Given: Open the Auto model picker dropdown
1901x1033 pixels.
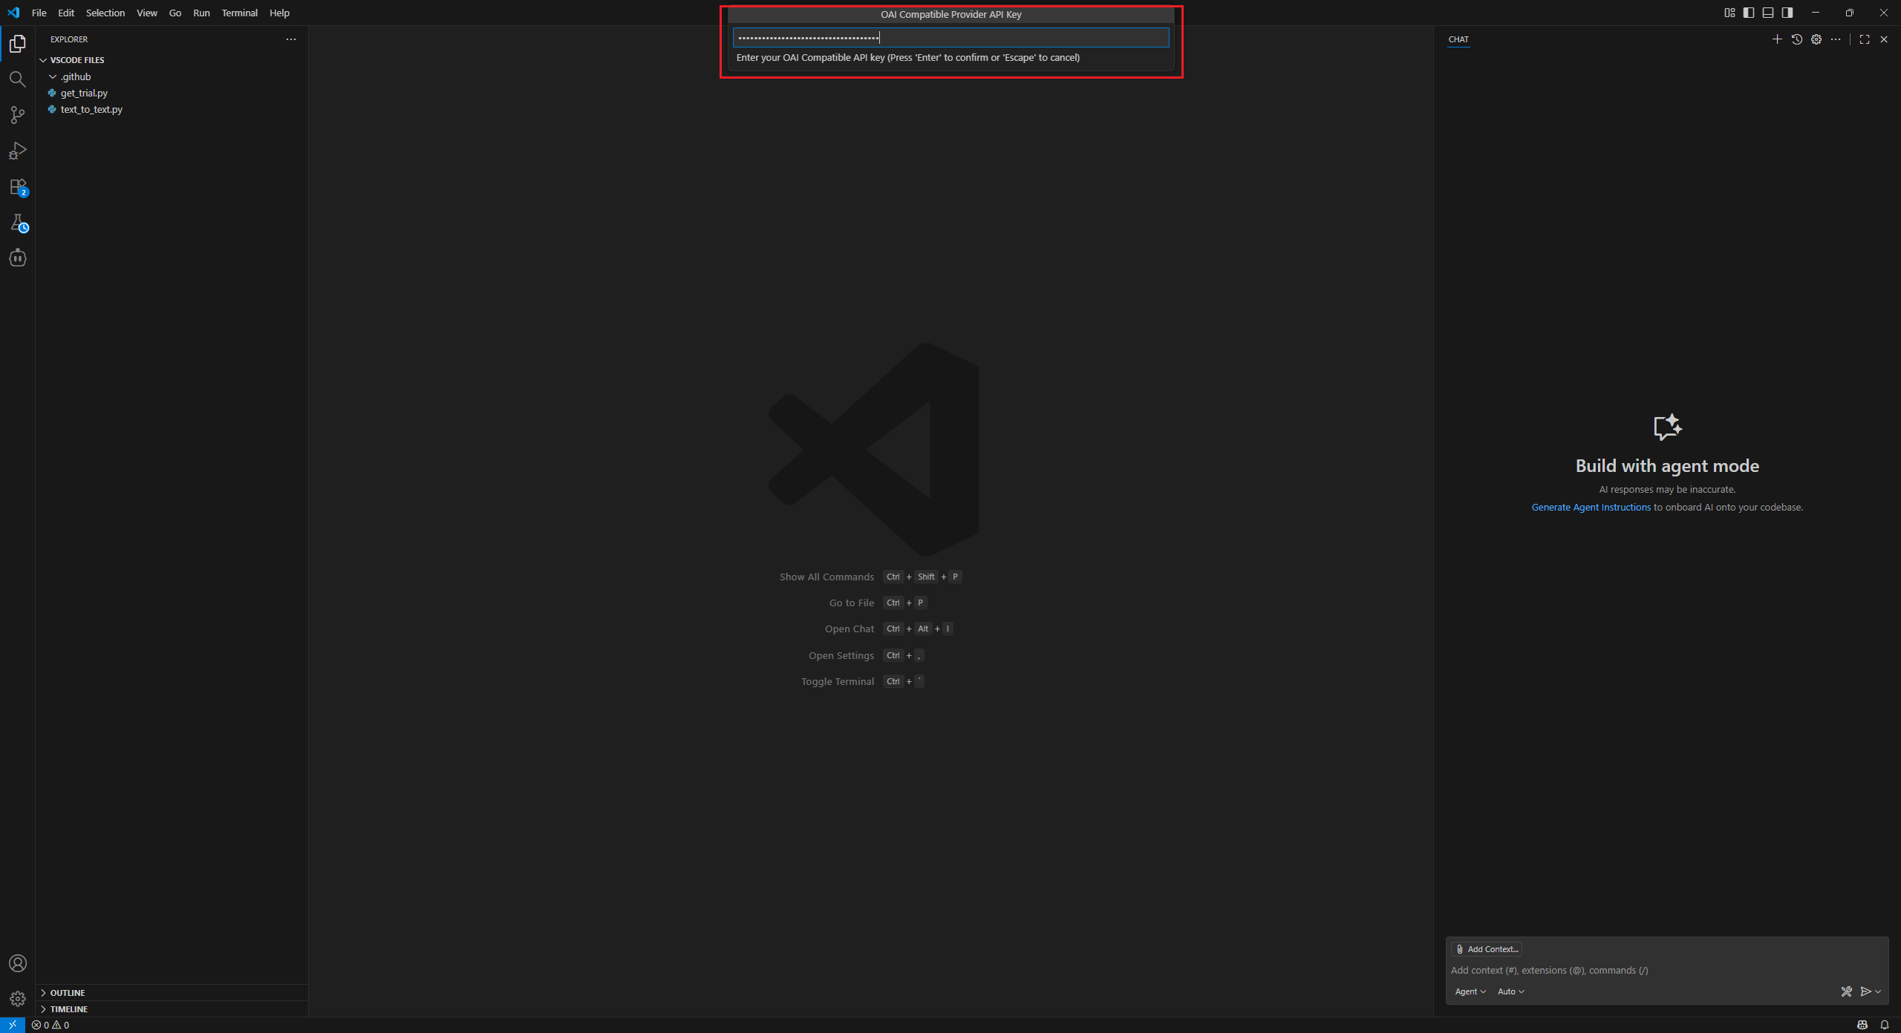Looking at the screenshot, I should tap(1510, 991).
